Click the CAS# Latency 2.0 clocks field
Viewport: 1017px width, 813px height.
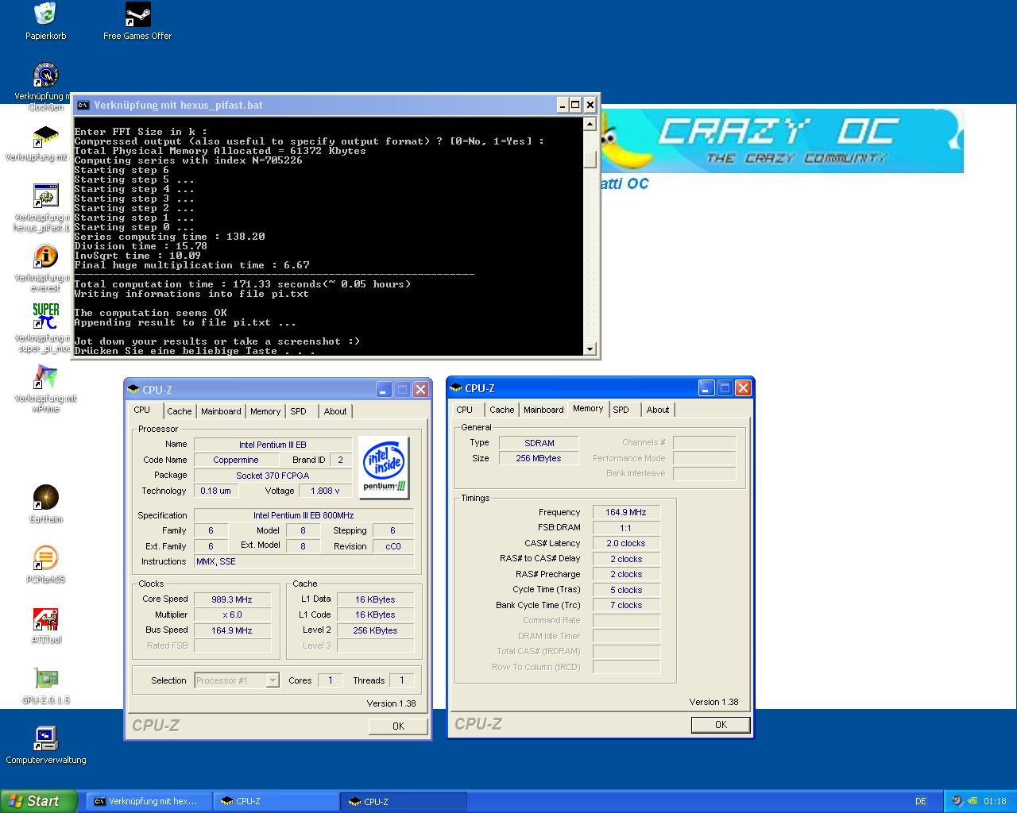coord(626,543)
